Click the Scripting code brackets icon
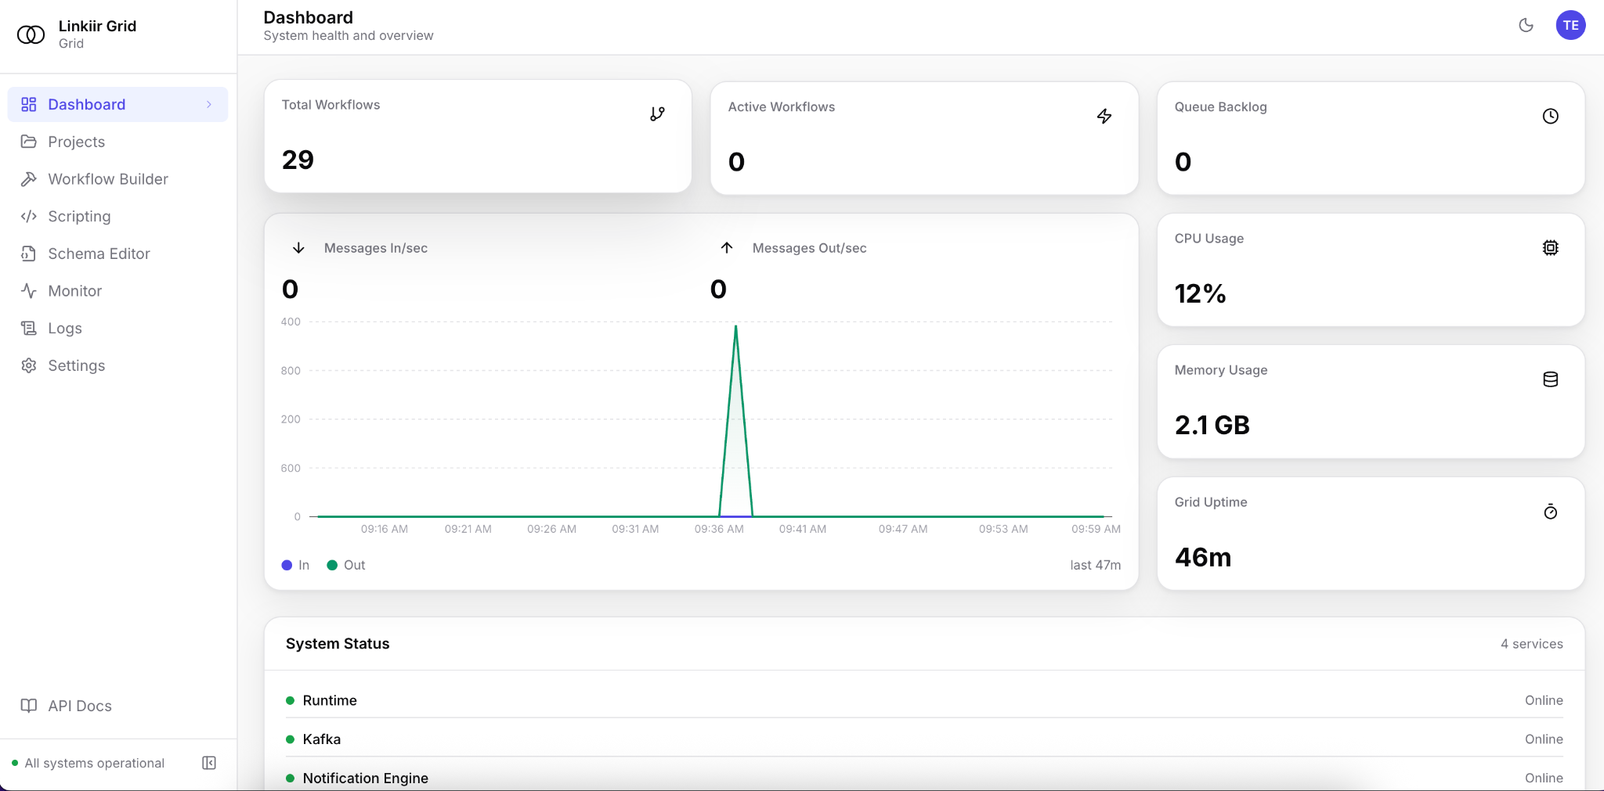This screenshot has width=1604, height=791. (x=29, y=216)
